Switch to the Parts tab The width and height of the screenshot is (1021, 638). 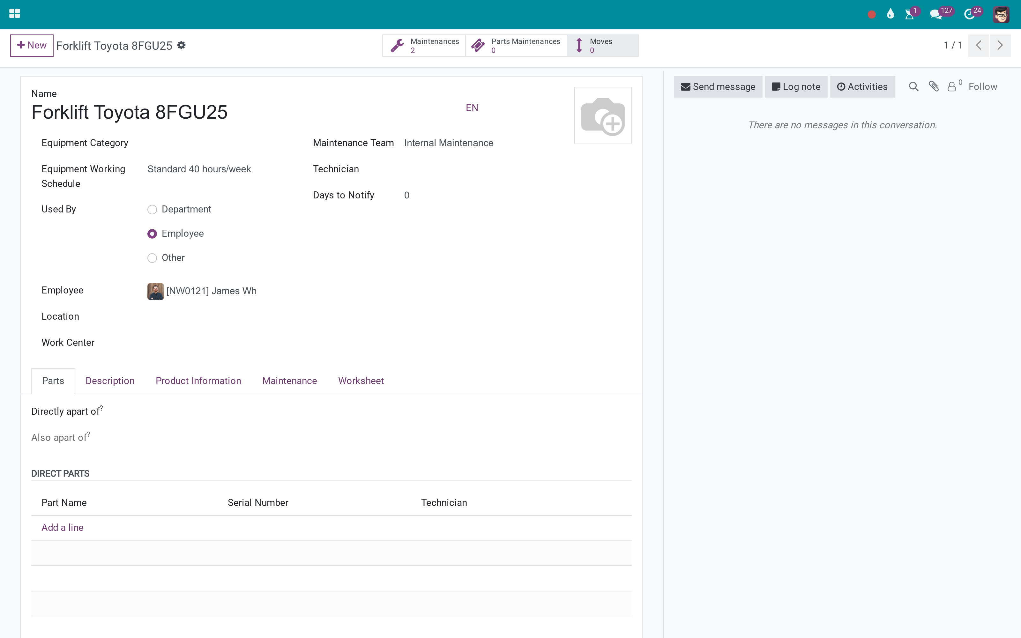click(x=53, y=381)
